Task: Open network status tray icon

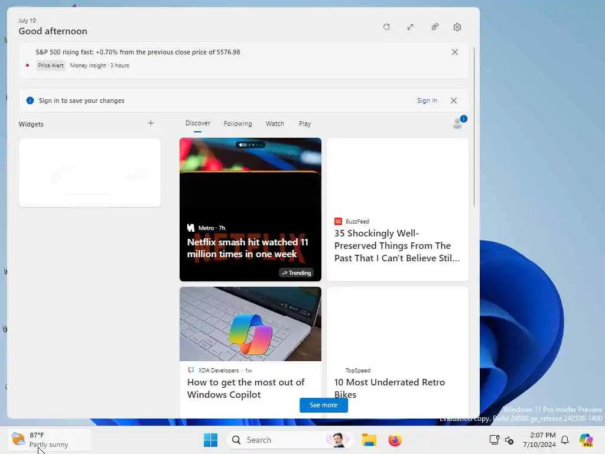Action: click(x=495, y=440)
